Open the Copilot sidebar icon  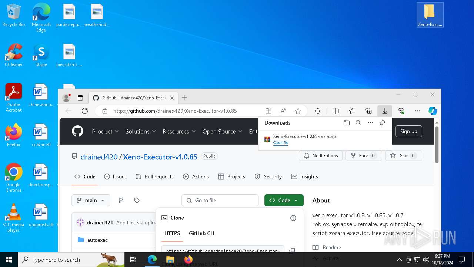(x=433, y=111)
